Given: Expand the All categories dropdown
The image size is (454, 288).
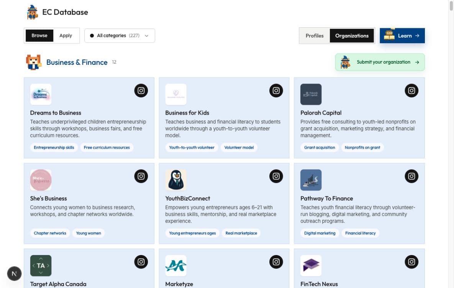Looking at the screenshot, I should [x=120, y=36].
